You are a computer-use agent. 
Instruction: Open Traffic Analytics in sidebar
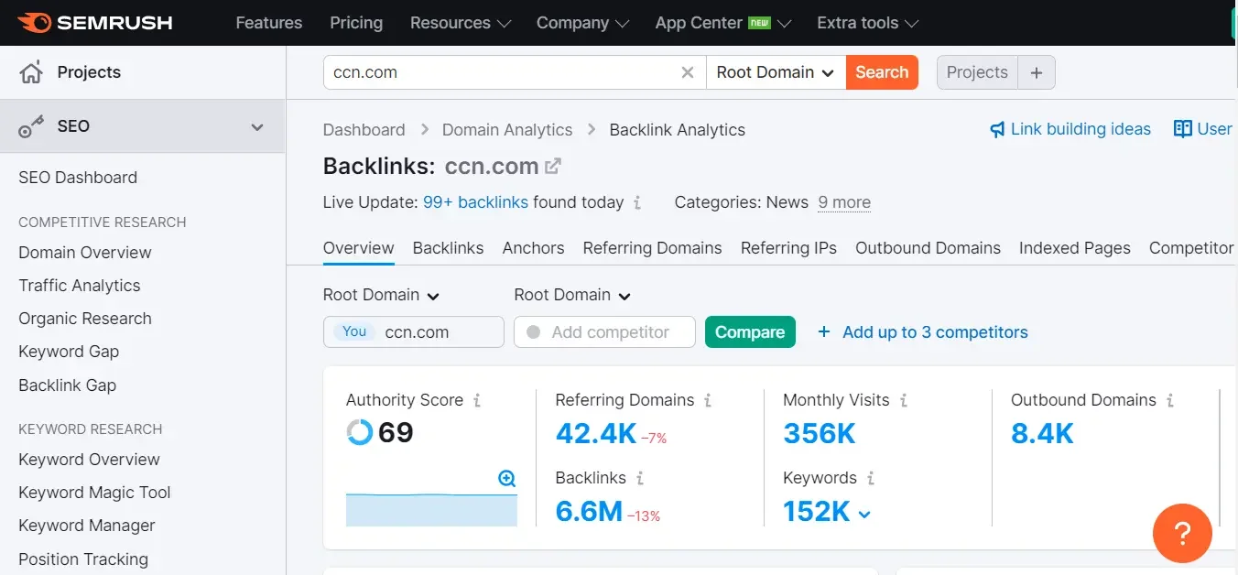[x=80, y=286]
